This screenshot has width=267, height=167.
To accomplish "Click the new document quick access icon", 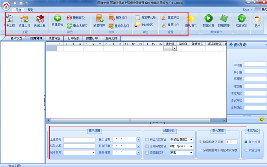I will (x=15, y=4).
